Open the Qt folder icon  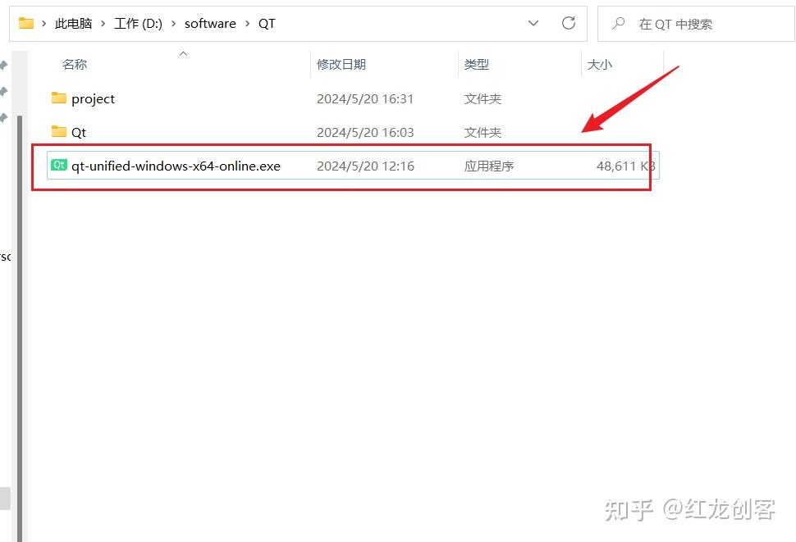(x=58, y=131)
